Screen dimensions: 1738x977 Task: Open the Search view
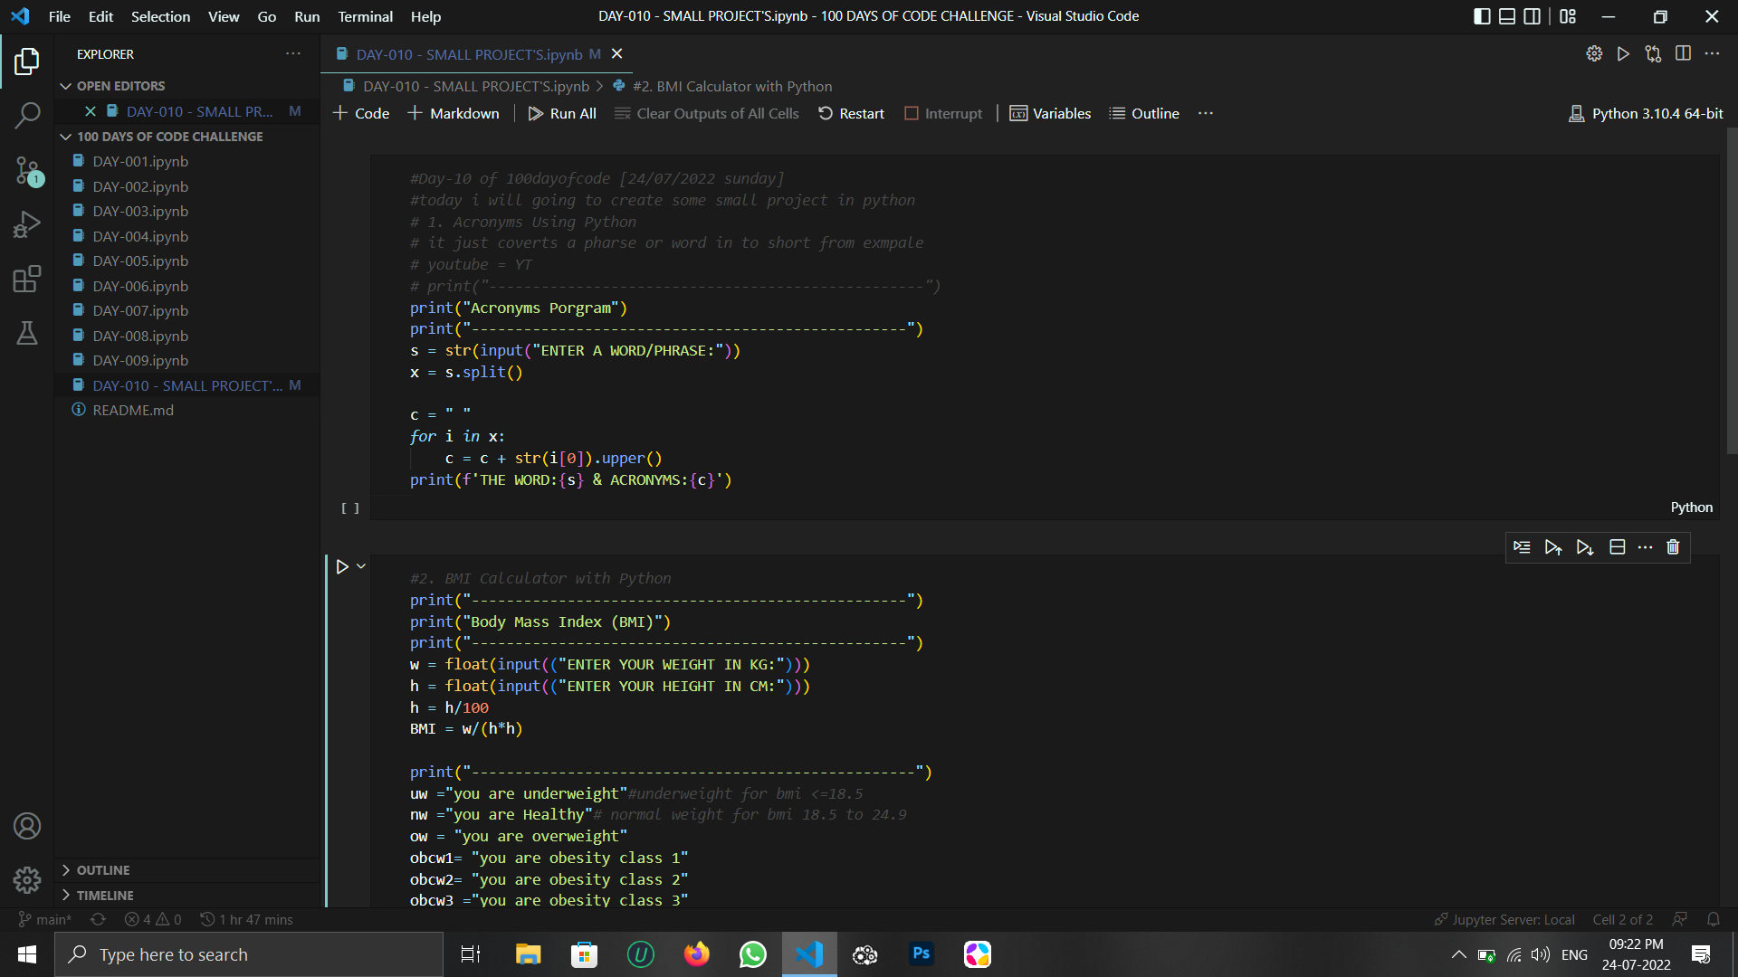click(x=27, y=116)
